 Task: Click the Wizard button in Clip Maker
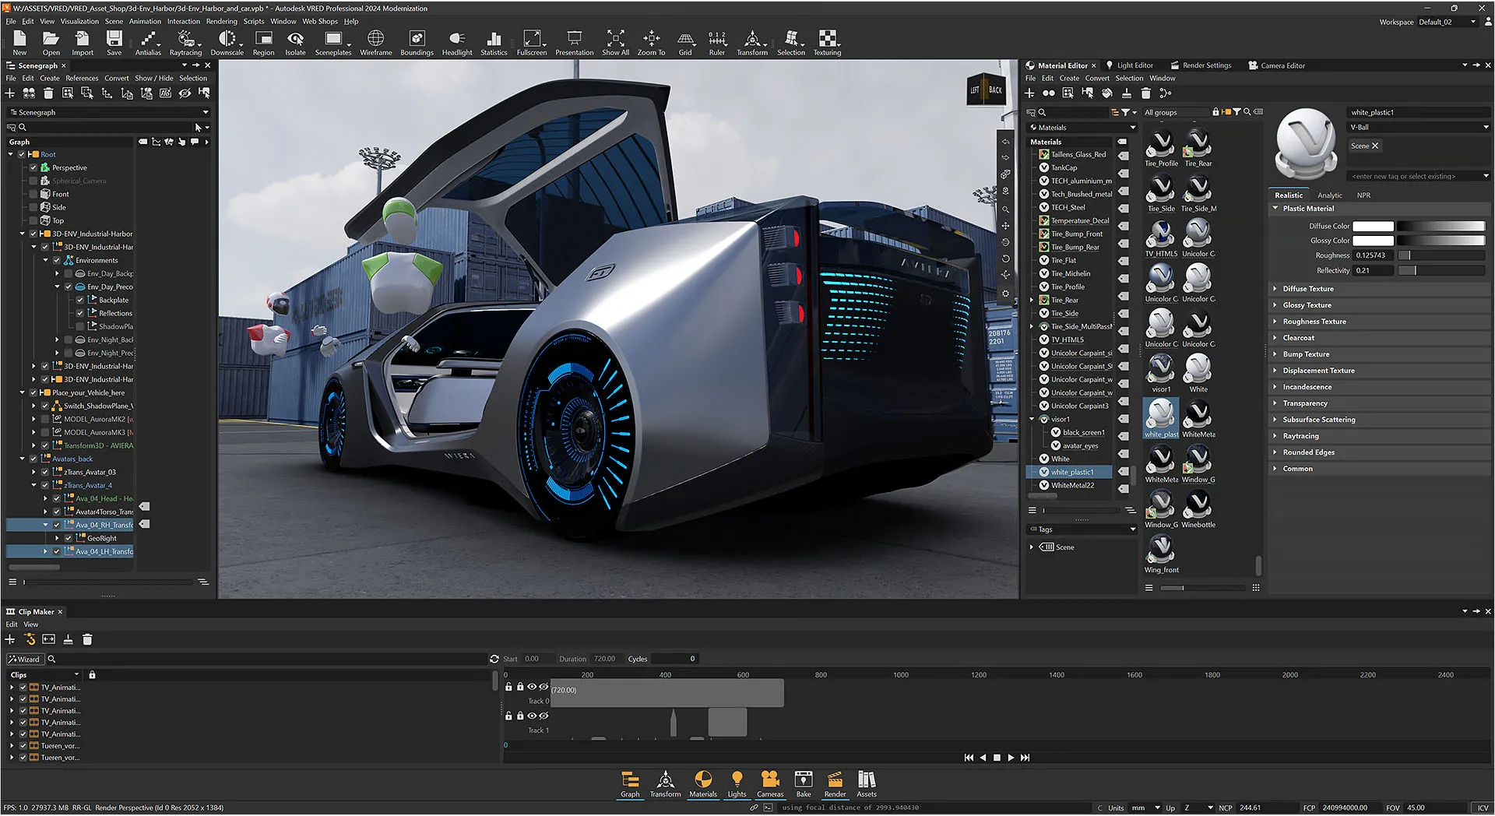(24, 659)
